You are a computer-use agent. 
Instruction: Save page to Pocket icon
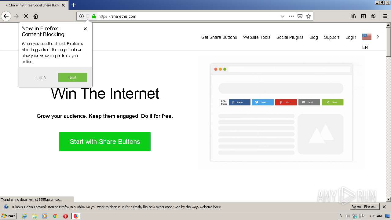[300, 16]
